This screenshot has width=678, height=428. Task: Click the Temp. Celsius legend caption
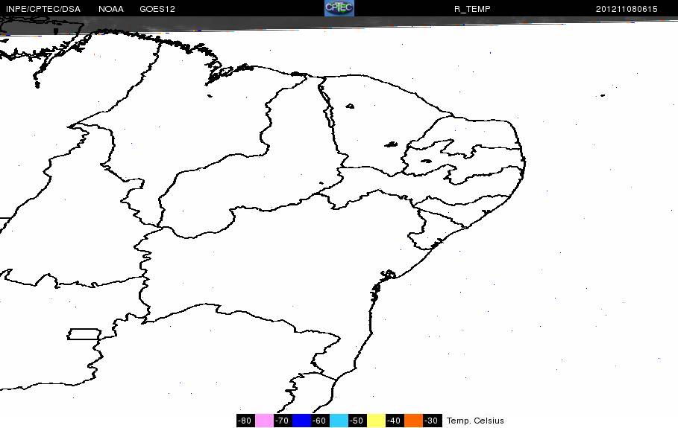tap(475, 421)
